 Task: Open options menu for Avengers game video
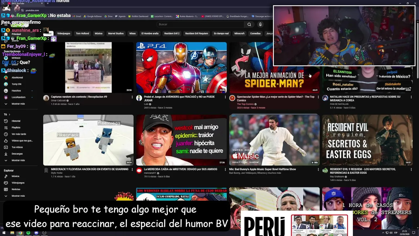(x=225, y=97)
